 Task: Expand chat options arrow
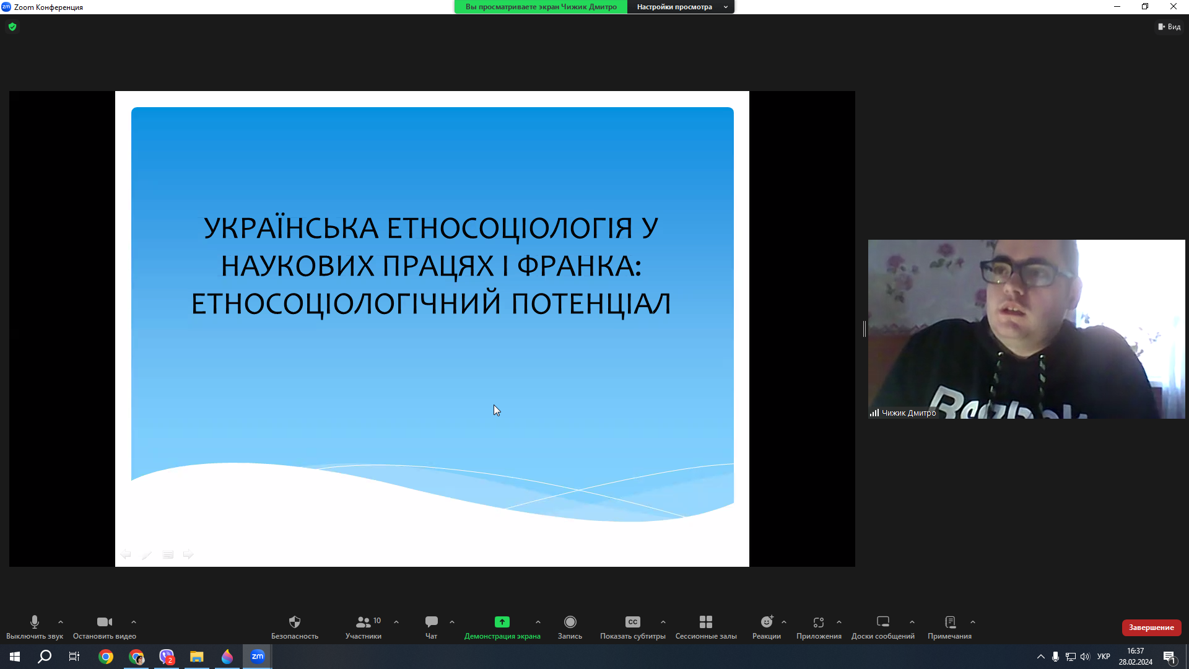click(x=452, y=622)
